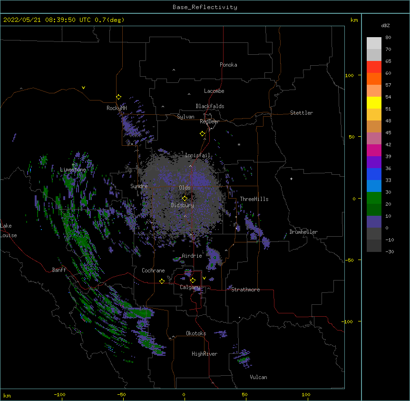Click the Strathmore label

pos(245,290)
